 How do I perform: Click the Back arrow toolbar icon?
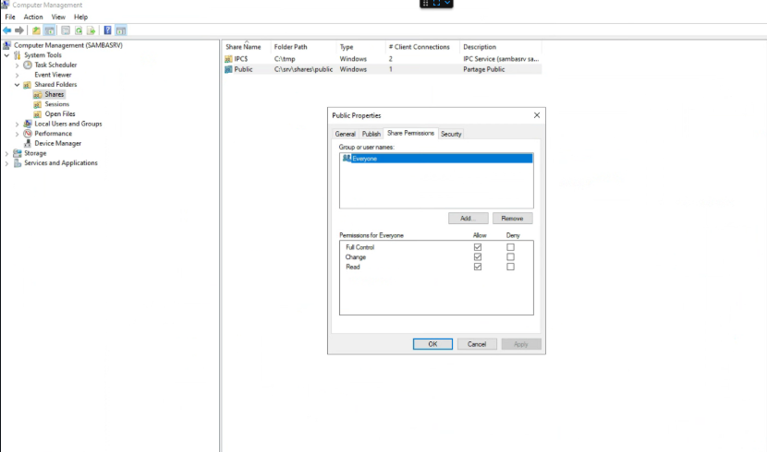[8, 30]
